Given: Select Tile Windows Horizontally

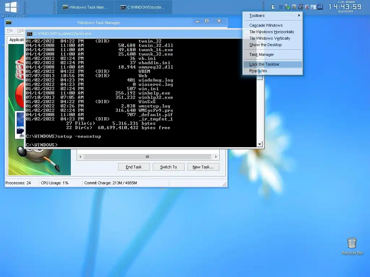Looking at the screenshot, I should coord(272,32).
